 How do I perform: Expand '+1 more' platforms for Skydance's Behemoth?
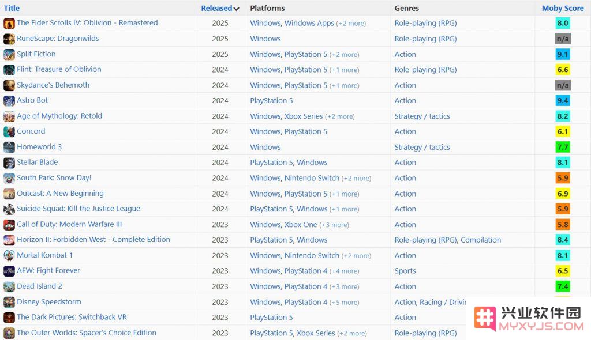[344, 85]
